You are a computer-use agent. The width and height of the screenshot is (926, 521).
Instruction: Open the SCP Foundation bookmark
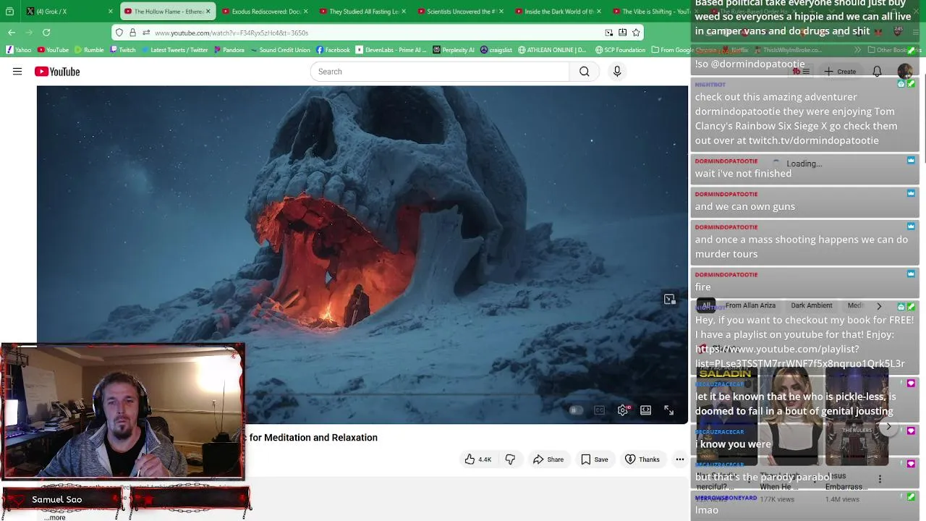coord(620,50)
